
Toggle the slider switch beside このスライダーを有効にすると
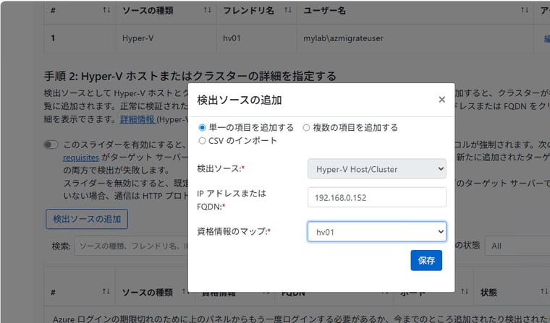(51, 145)
